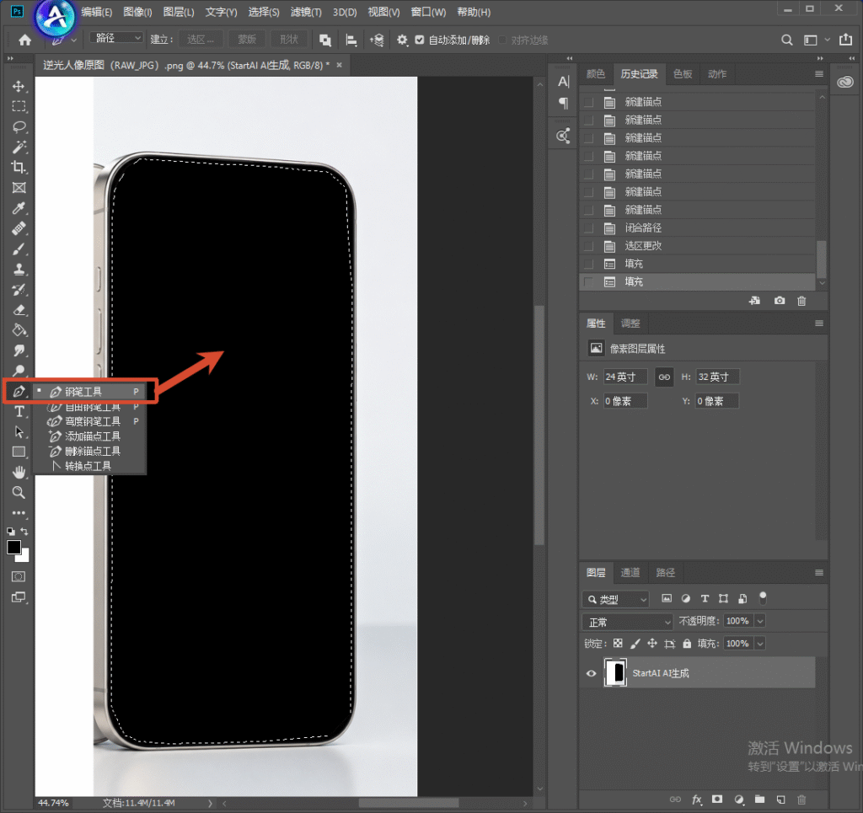Image resolution: width=863 pixels, height=813 pixels.
Task: Toggle lock all on the layer
Action: 687,644
